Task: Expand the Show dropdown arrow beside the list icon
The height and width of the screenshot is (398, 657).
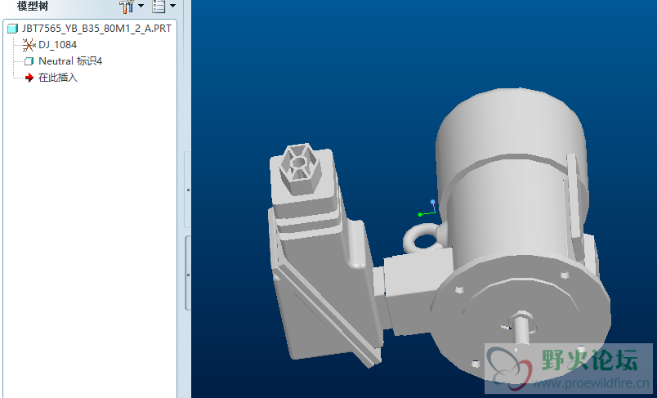Action: coord(172,6)
